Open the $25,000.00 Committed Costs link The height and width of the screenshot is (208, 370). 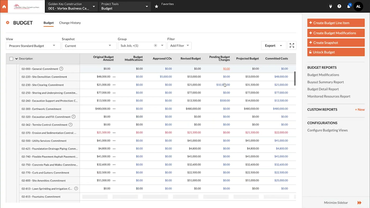pyautogui.click(x=281, y=181)
